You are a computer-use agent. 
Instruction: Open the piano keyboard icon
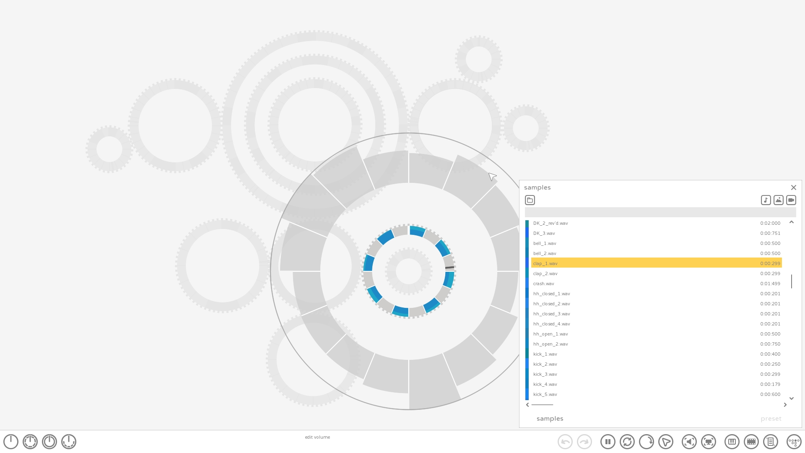732,442
